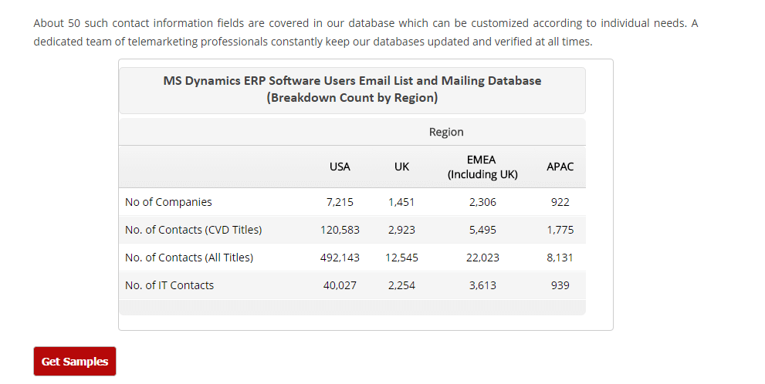Click the APAC IT contacts value 939
The width and height of the screenshot is (765, 384).
pyautogui.click(x=560, y=285)
